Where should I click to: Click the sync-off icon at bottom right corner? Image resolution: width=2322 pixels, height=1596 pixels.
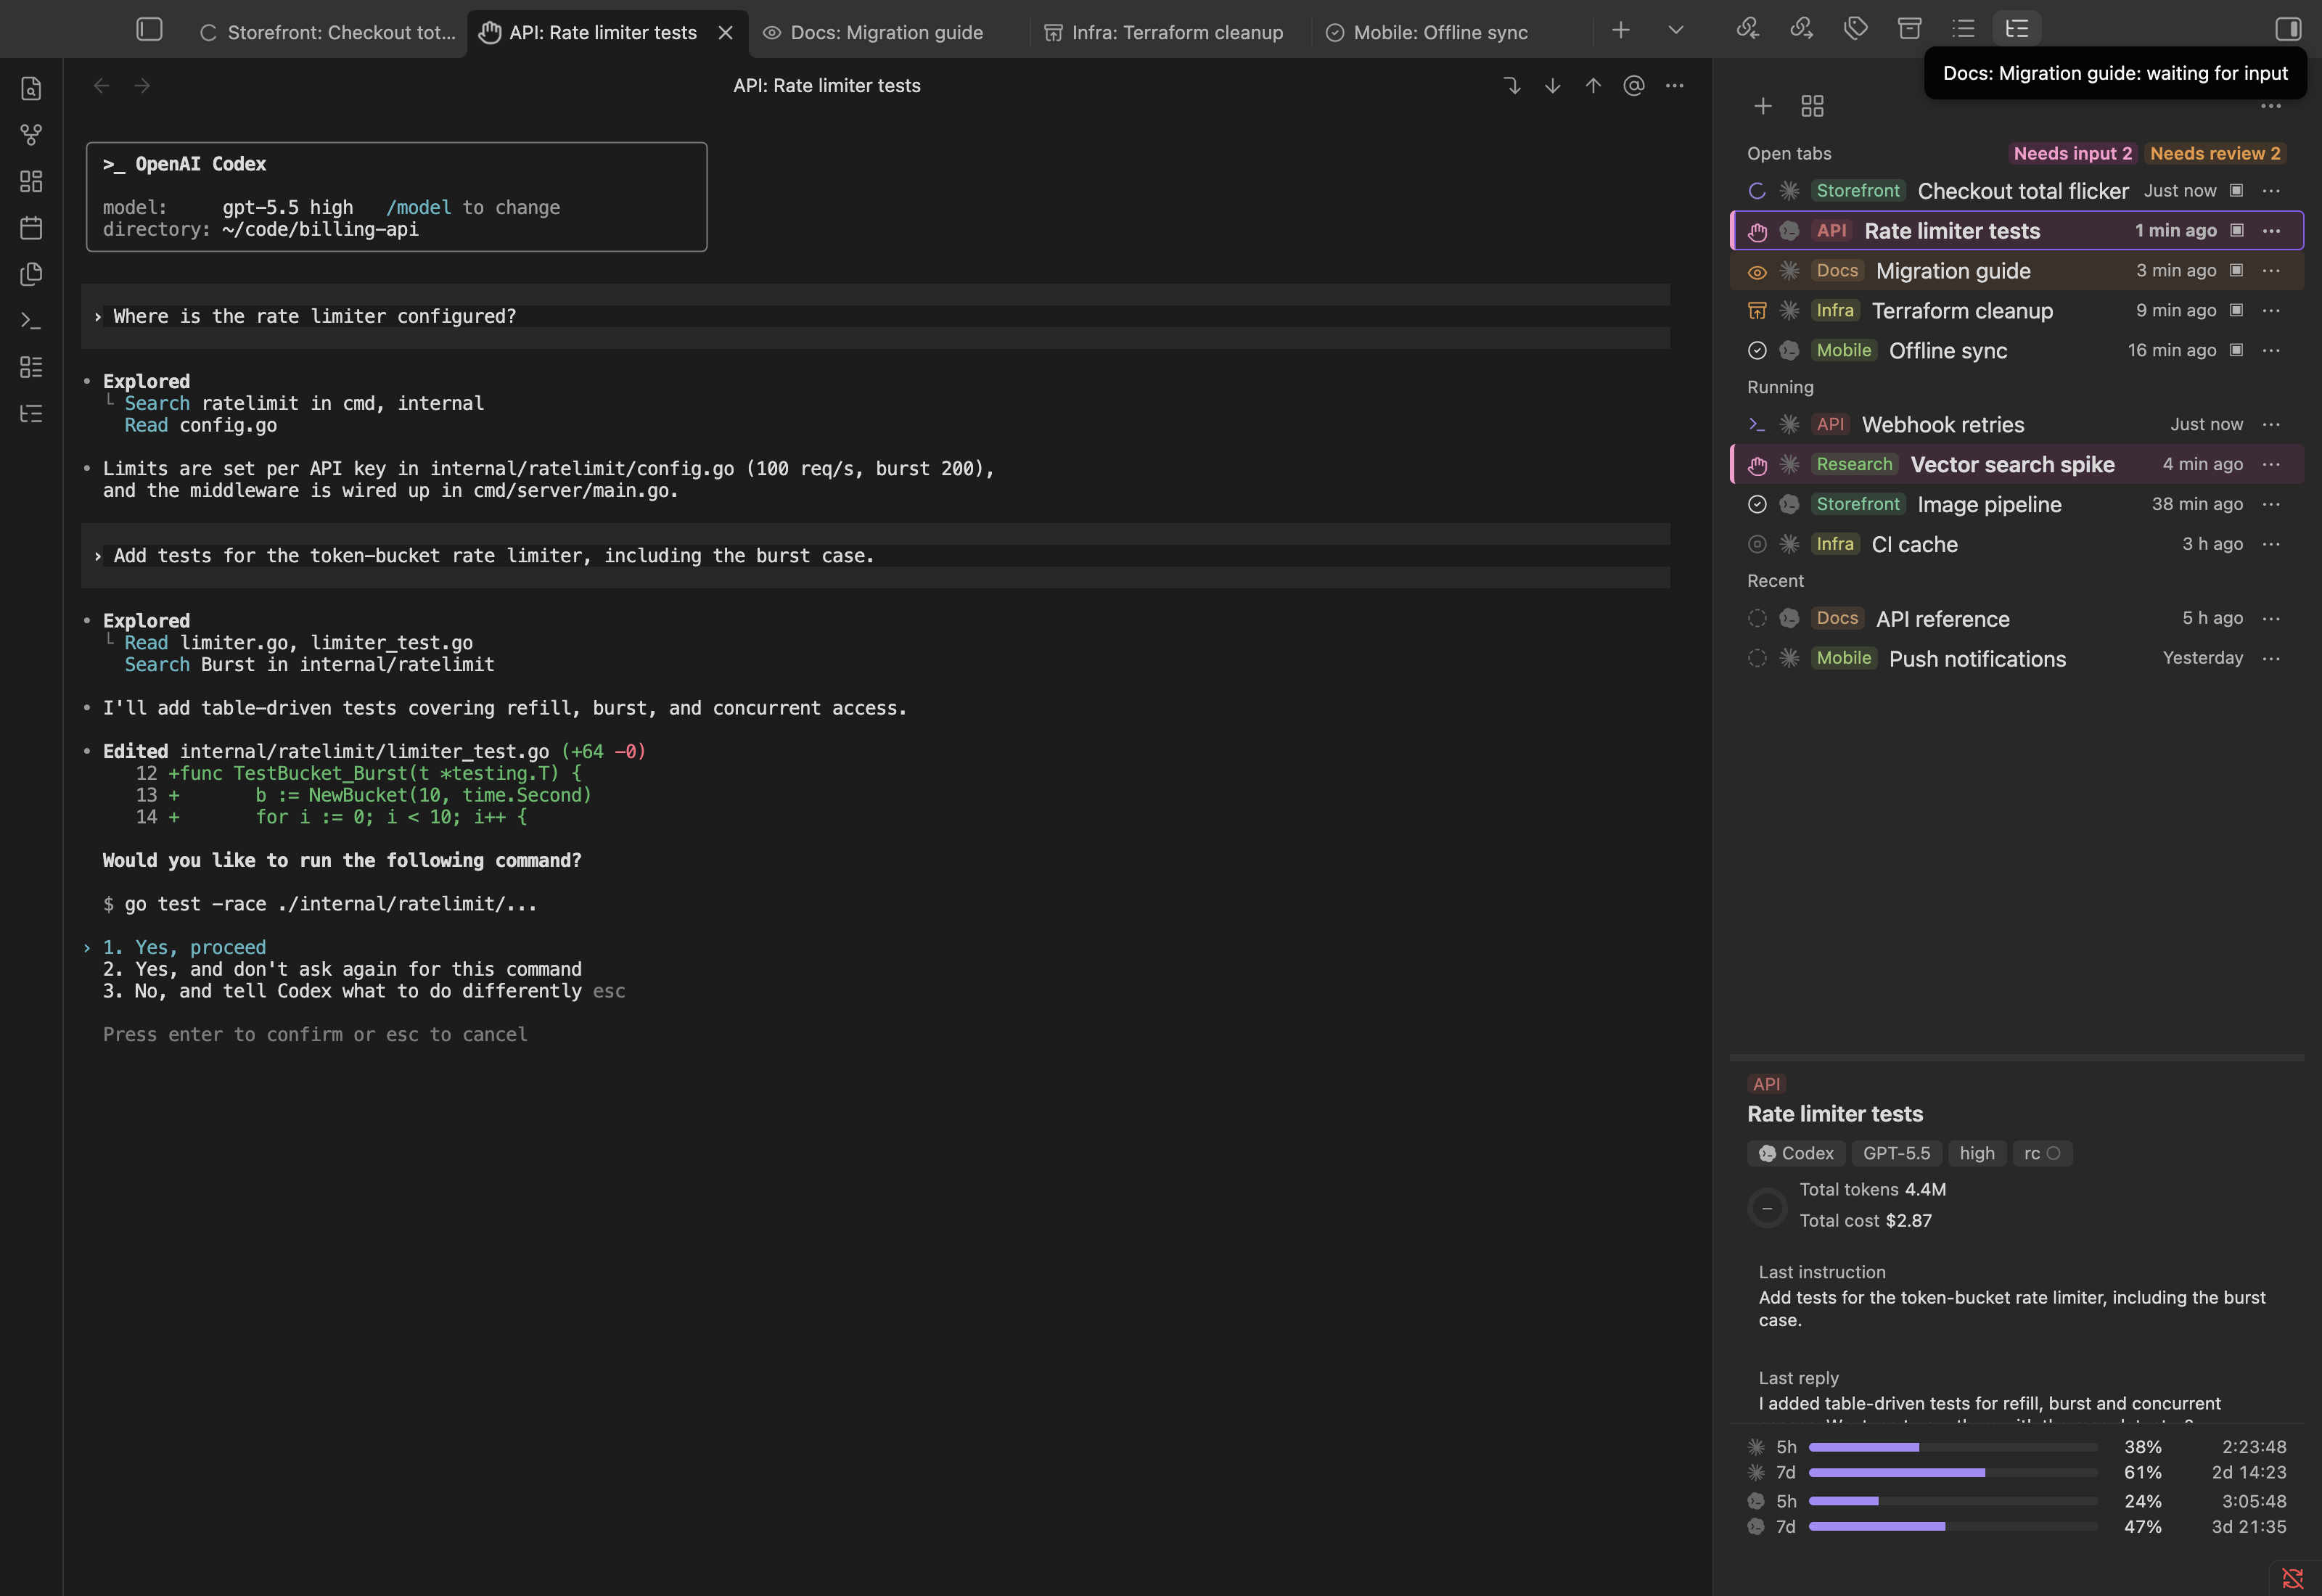point(2292,1577)
